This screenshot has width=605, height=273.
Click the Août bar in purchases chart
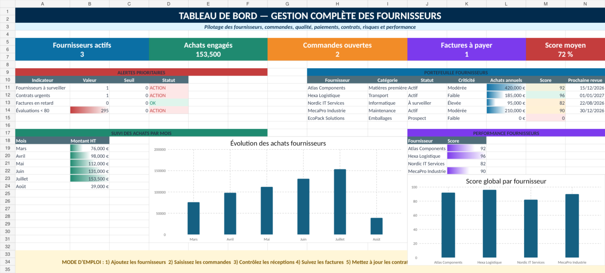coord(376,226)
